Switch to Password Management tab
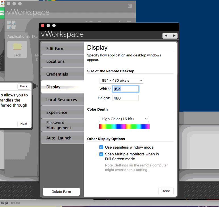 62,125
